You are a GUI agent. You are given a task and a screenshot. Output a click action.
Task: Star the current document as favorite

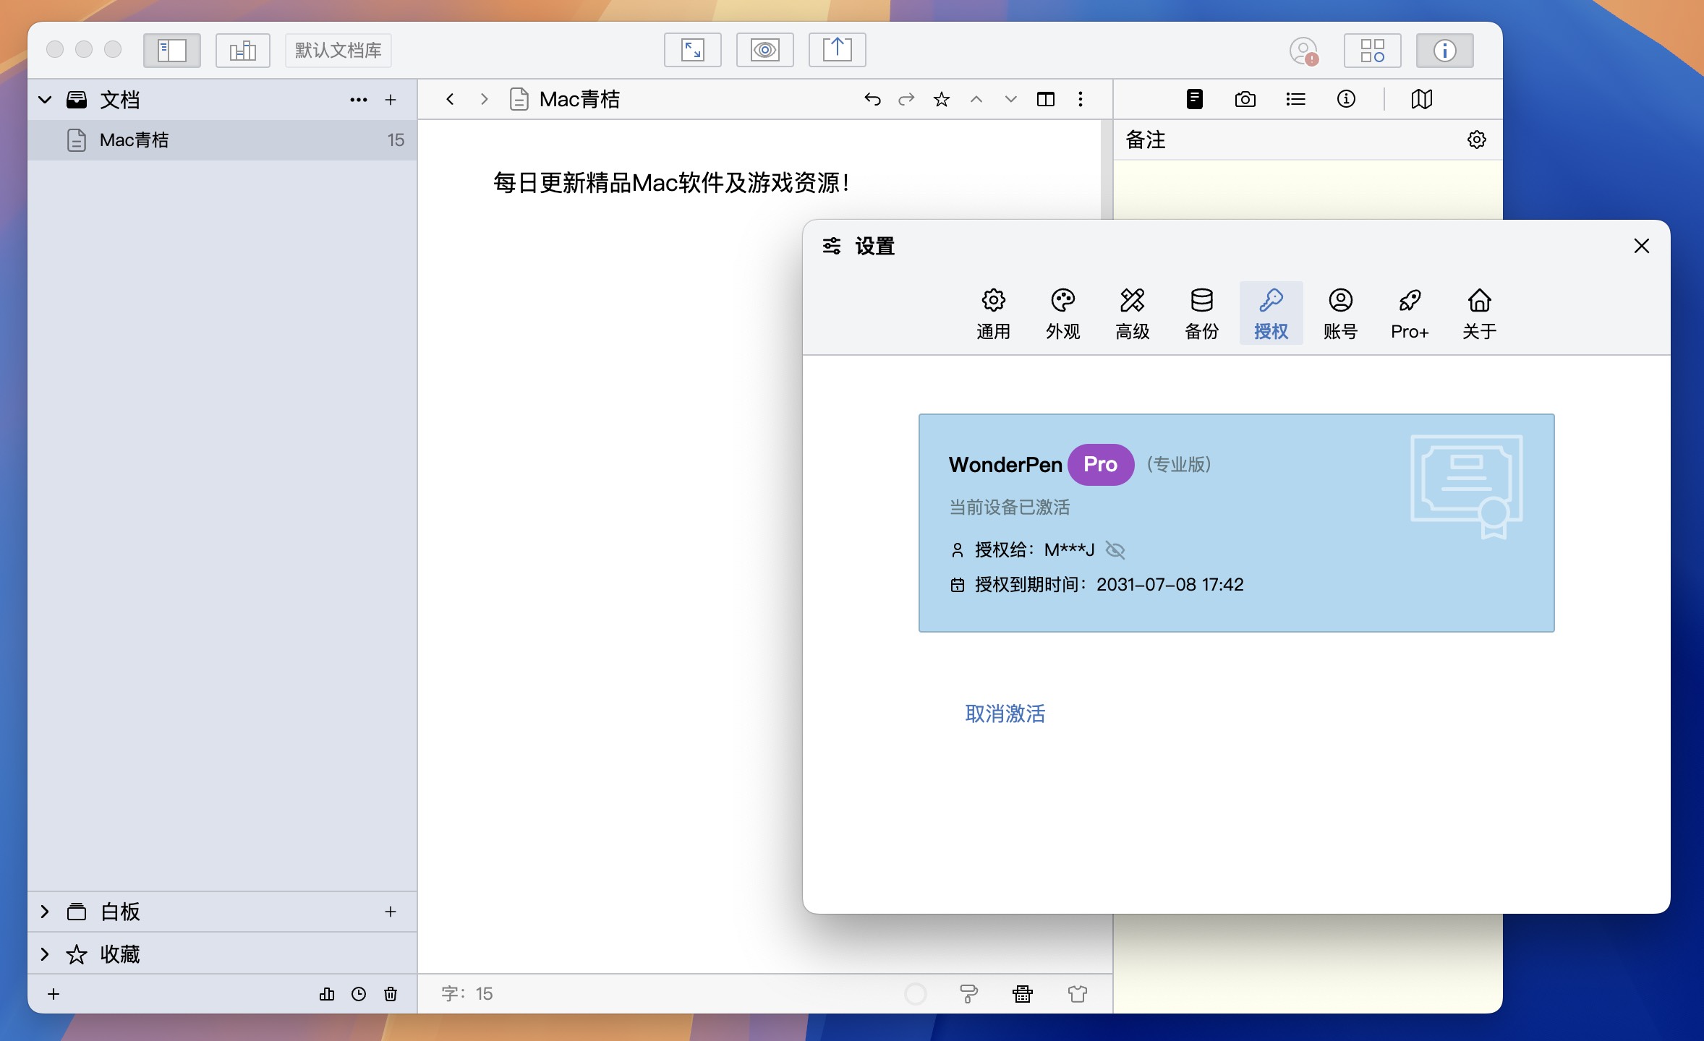pyautogui.click(x=941, y=99)
